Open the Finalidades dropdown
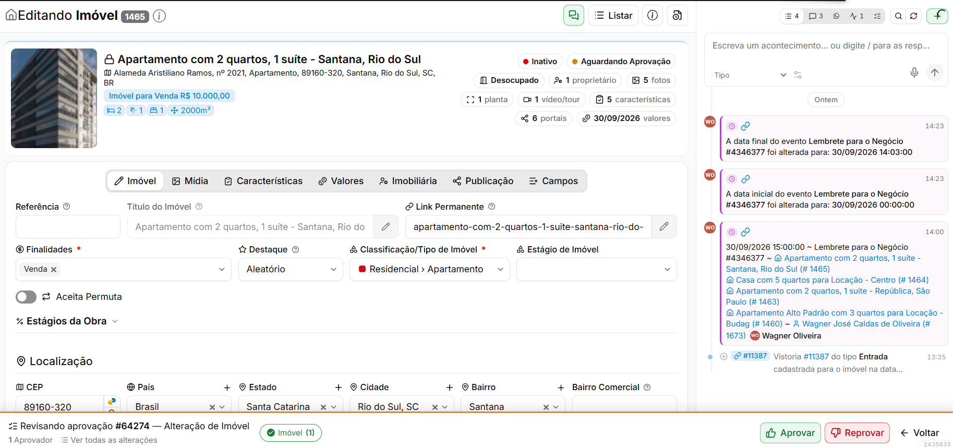 click(x=123, y=270)
